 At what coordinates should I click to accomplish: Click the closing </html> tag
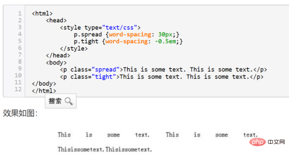44,91
